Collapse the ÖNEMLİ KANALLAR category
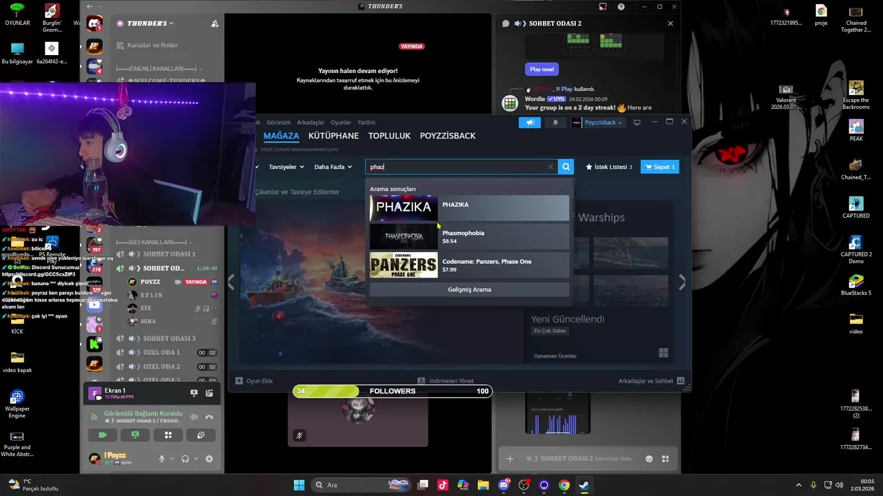 click(159, 69)
